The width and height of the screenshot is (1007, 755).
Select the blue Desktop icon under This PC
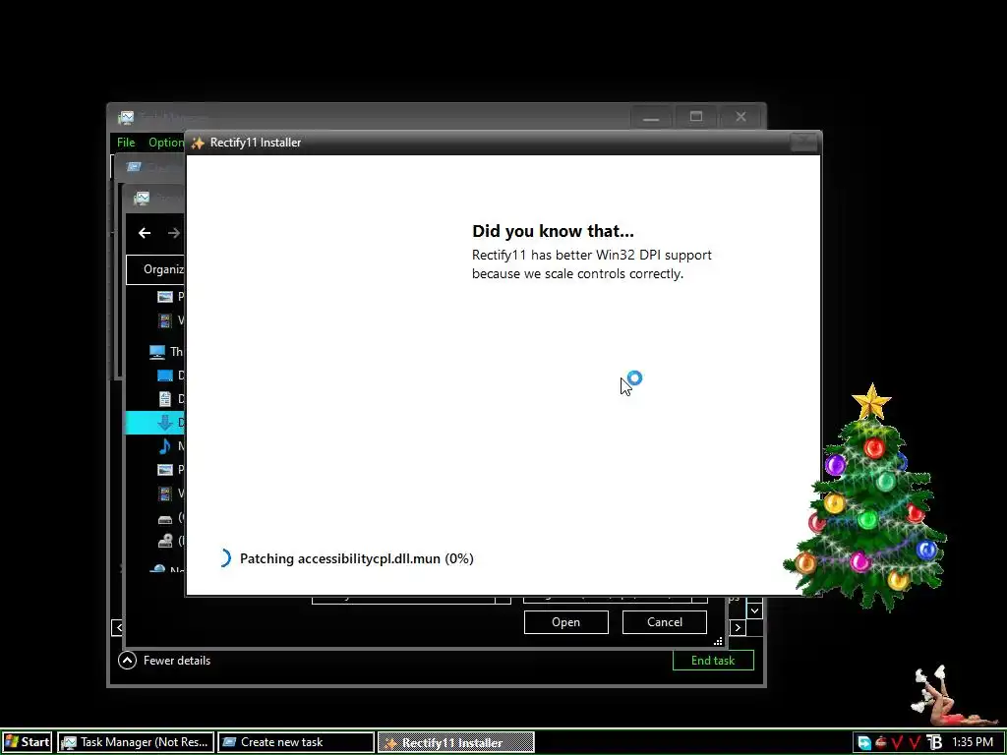coord(165,376)
